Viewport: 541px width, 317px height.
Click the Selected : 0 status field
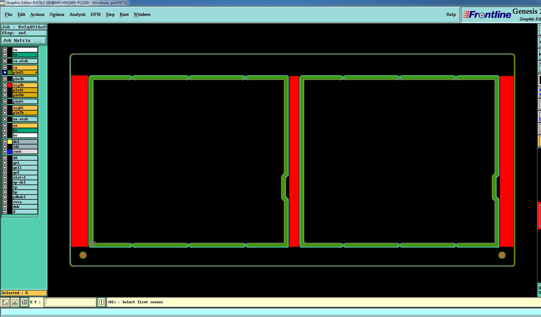[x=24, y=293]
